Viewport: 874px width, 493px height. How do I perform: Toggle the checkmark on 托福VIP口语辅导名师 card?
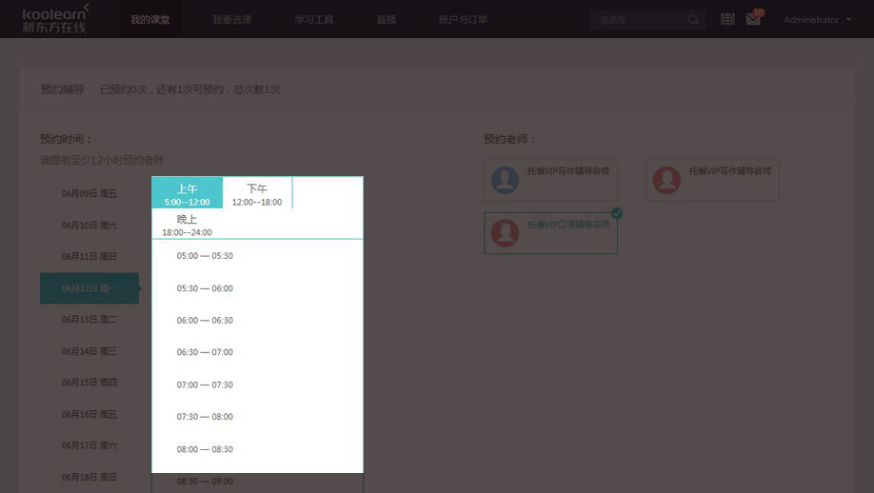pos(616,213)
